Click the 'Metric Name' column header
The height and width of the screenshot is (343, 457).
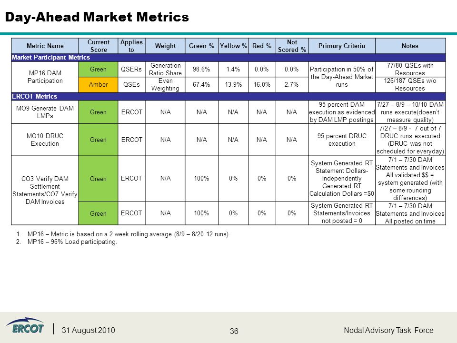coord(45,46)
